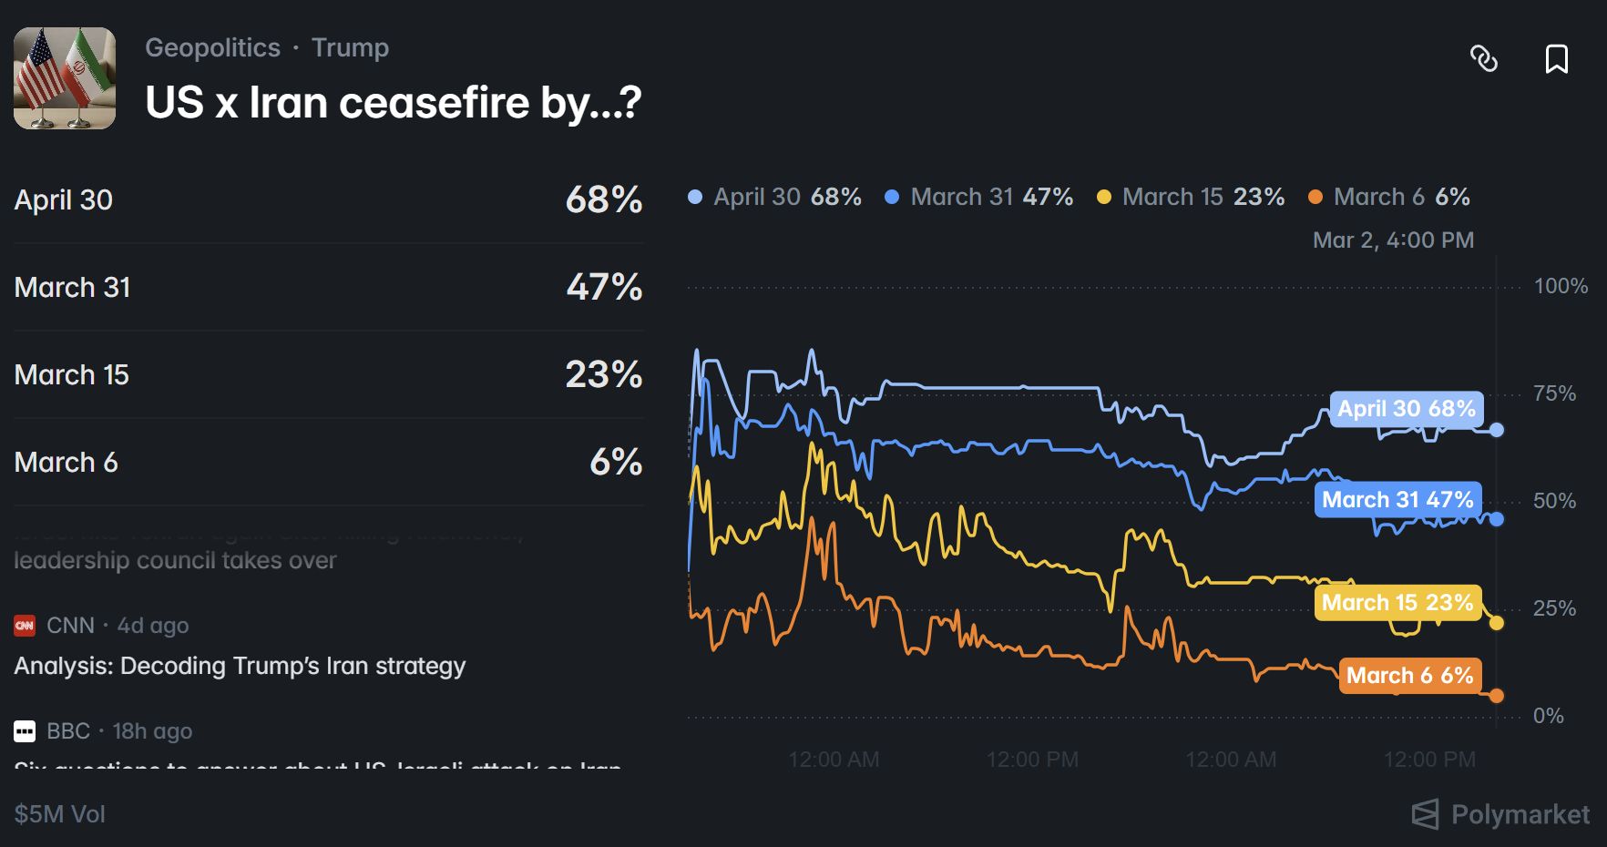Select the March 15 outcome row
The width and height of the screenshot is (1607, 847).
(328, 374)
